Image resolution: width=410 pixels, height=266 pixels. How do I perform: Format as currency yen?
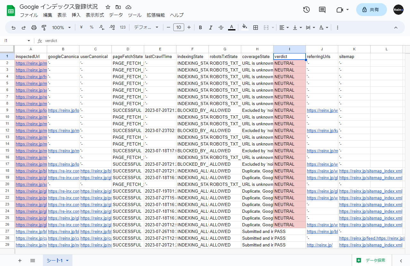coord(81,28)
